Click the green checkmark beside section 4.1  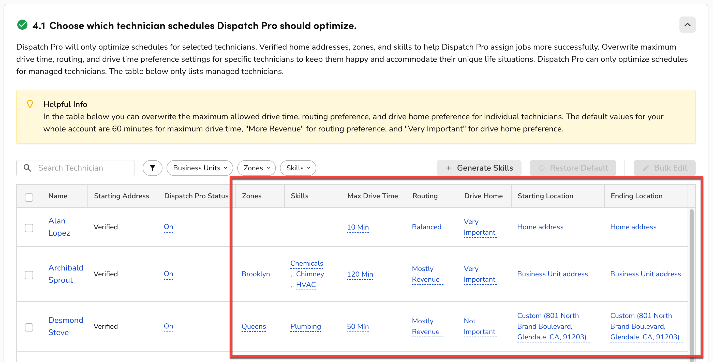click(x=22, y=25)
